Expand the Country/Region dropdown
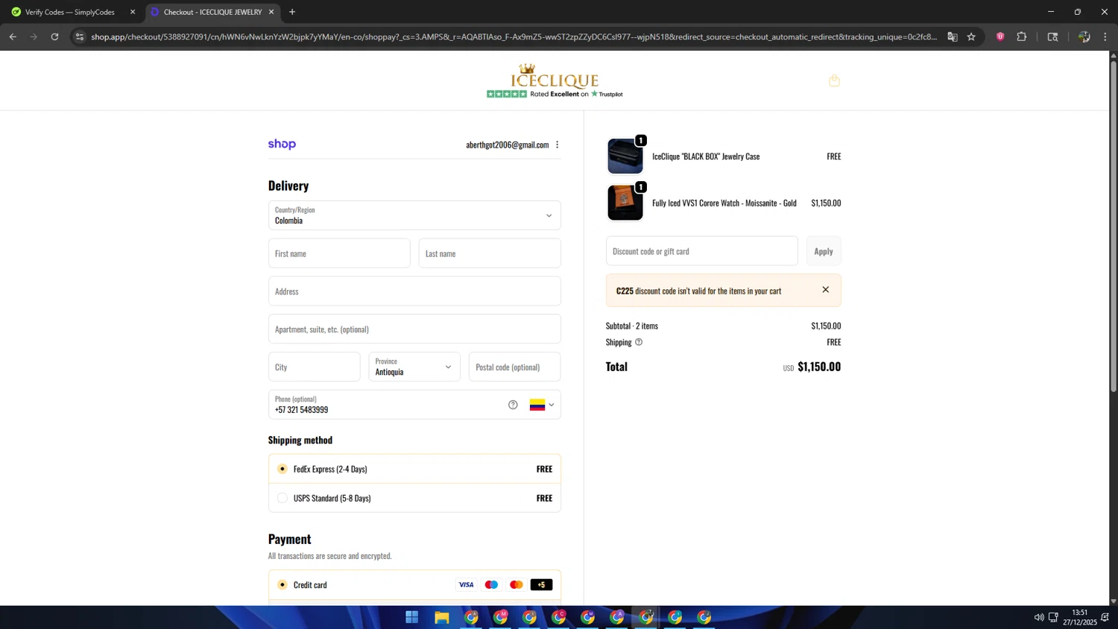The width and height of the screenshot is (1118, 629). tap(414, 215)
